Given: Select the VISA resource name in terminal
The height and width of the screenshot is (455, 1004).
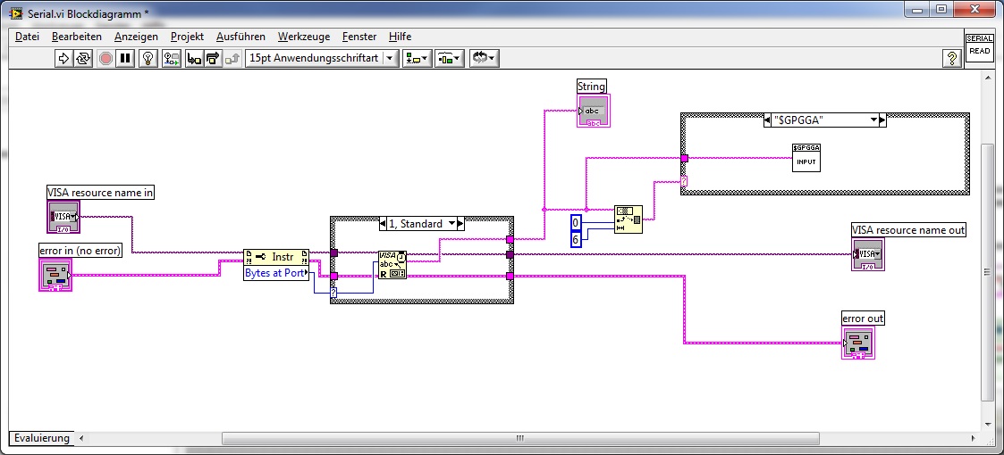Looking at the screenshot, I should coord(63,216).
